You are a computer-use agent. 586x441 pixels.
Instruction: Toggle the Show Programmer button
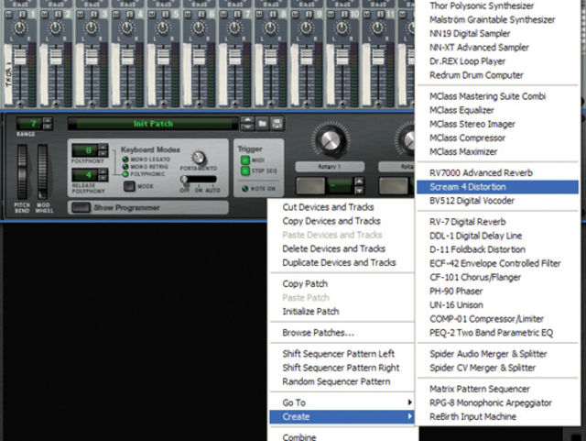(81, 207)
